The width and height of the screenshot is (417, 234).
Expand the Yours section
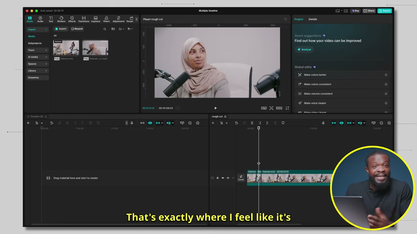coord(37,50)
